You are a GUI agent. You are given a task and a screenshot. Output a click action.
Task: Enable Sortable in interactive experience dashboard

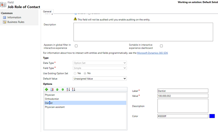(161, 46)
